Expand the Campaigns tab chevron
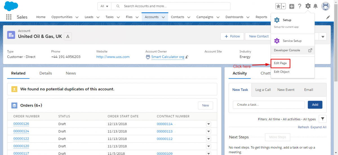 pos(218,17)
